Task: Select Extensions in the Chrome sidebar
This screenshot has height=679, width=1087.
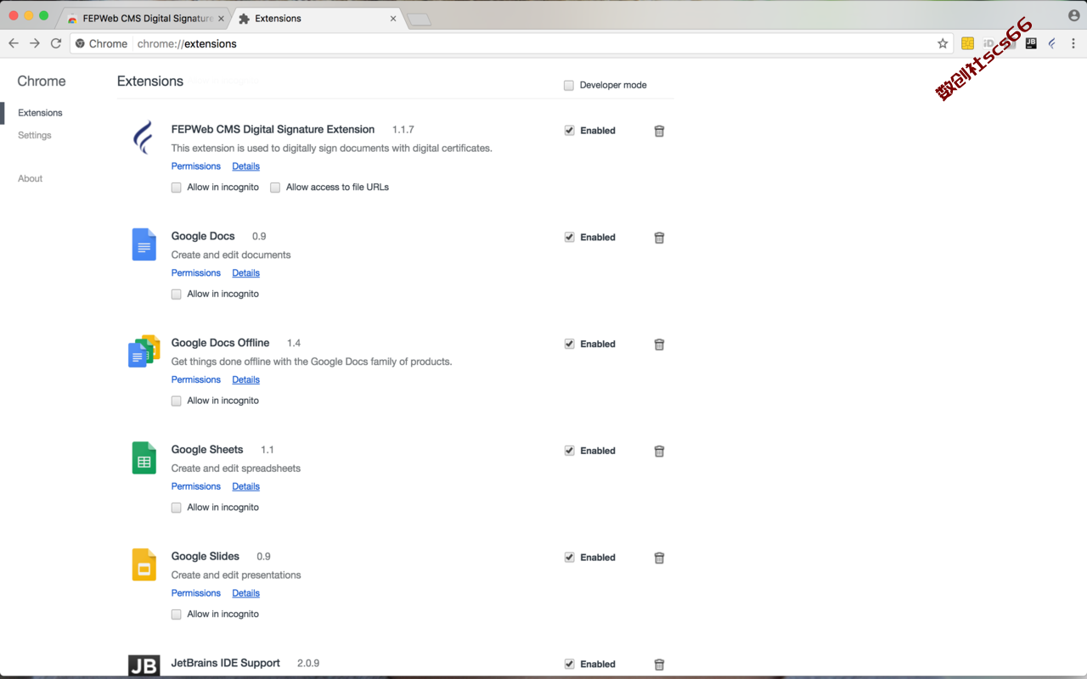Action: (40, 113)
